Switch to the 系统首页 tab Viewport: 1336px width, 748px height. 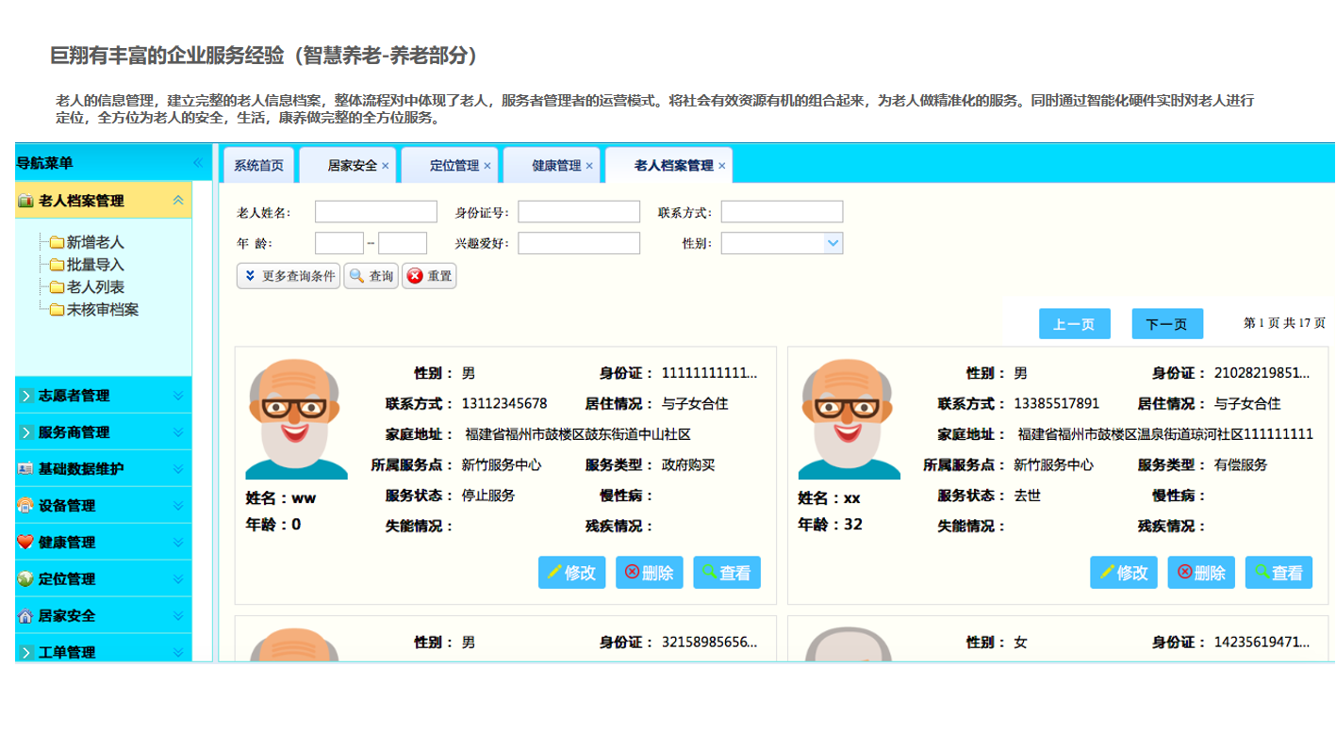pyautogui.click(x=258, y=166)
